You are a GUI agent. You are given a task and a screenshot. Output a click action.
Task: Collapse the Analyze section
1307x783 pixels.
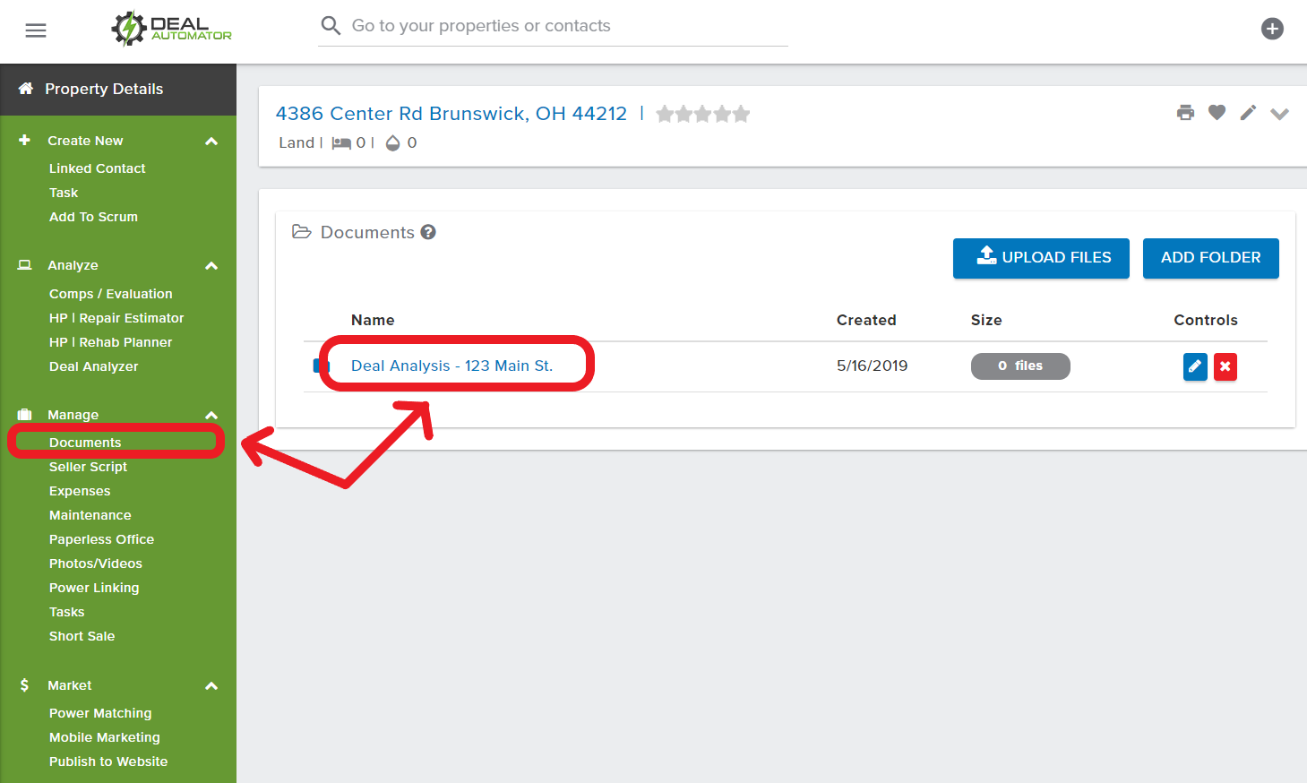coord(211,266)
